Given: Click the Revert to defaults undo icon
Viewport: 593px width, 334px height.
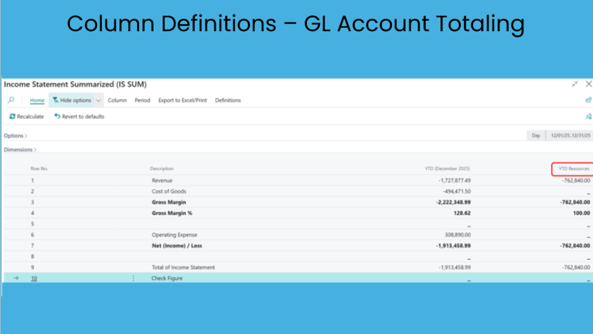Looking at the screenshot, I should coord(57,117).
